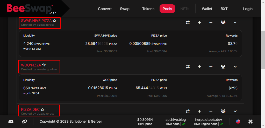The image size is (265, 128).
Task: Click '659 SWAP.HIVE' liquidity value
Action: [35, 88]
